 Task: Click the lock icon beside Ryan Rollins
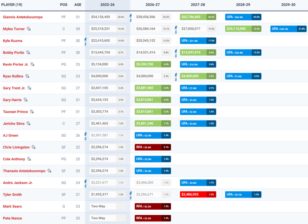27,76
